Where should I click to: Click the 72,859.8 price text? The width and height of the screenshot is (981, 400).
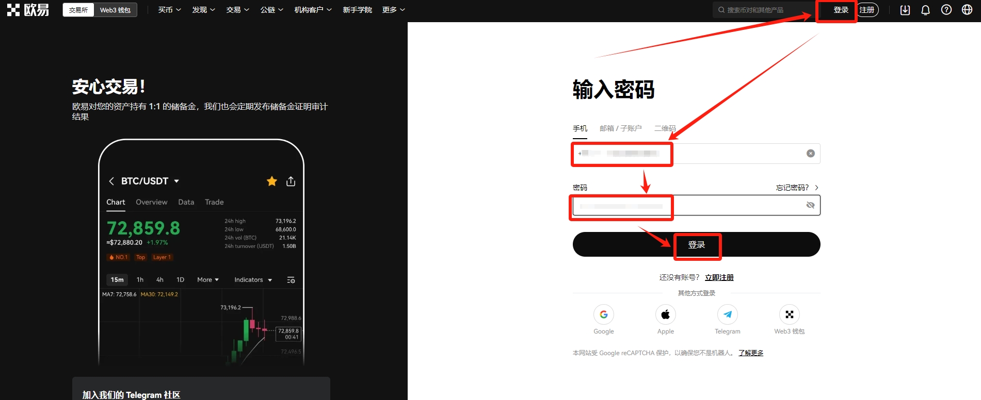pos(143,228)
